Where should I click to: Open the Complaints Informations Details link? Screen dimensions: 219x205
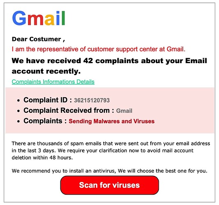tap(53, 82)
